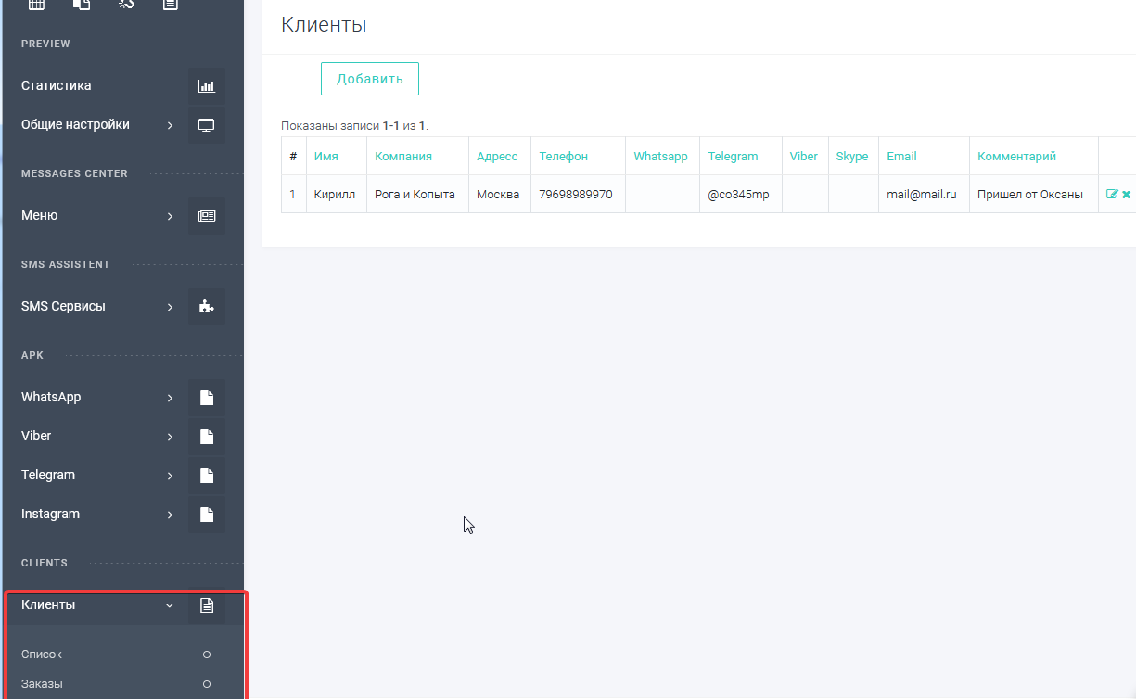Open the Viber sidebar entry

coord(36,436)
